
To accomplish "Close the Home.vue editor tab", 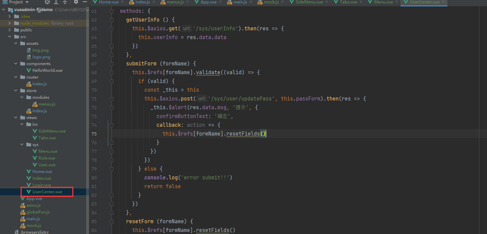I will coord(123,2).
